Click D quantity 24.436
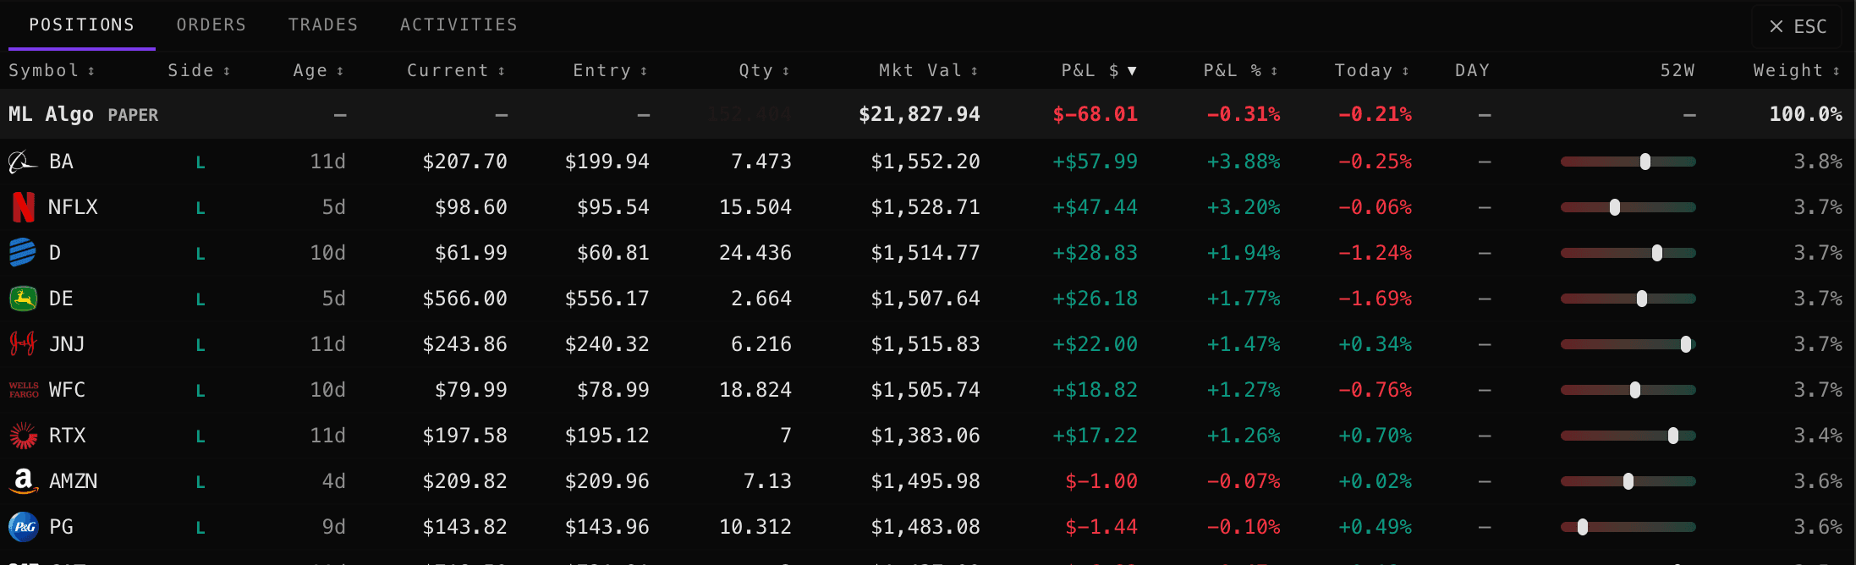This screenshot has height=565, width=1856. (755, 253)
